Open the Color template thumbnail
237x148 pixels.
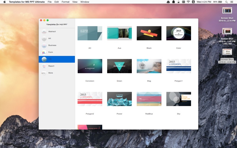tap(179, 33)
